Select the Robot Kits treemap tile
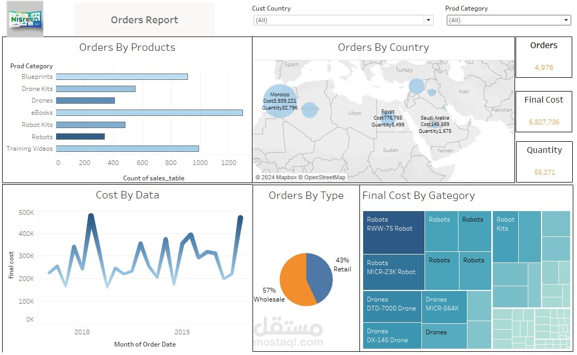Screen dimensions: 577x355 506,236
